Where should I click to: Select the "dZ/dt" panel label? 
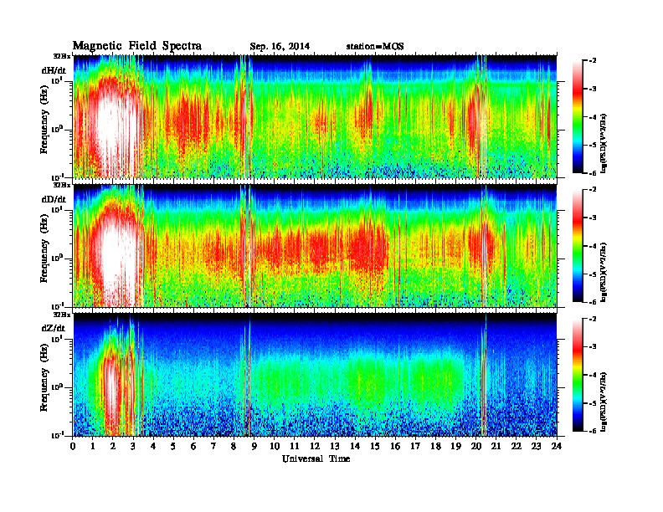54,328
